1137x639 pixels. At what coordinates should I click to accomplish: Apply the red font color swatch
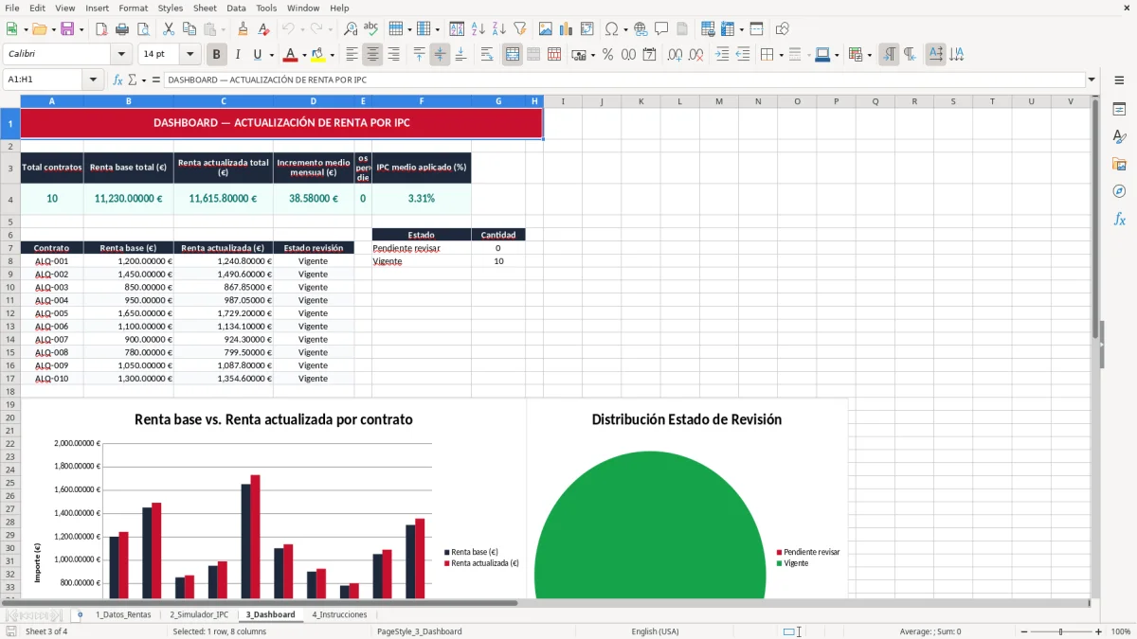click(291, 55)
